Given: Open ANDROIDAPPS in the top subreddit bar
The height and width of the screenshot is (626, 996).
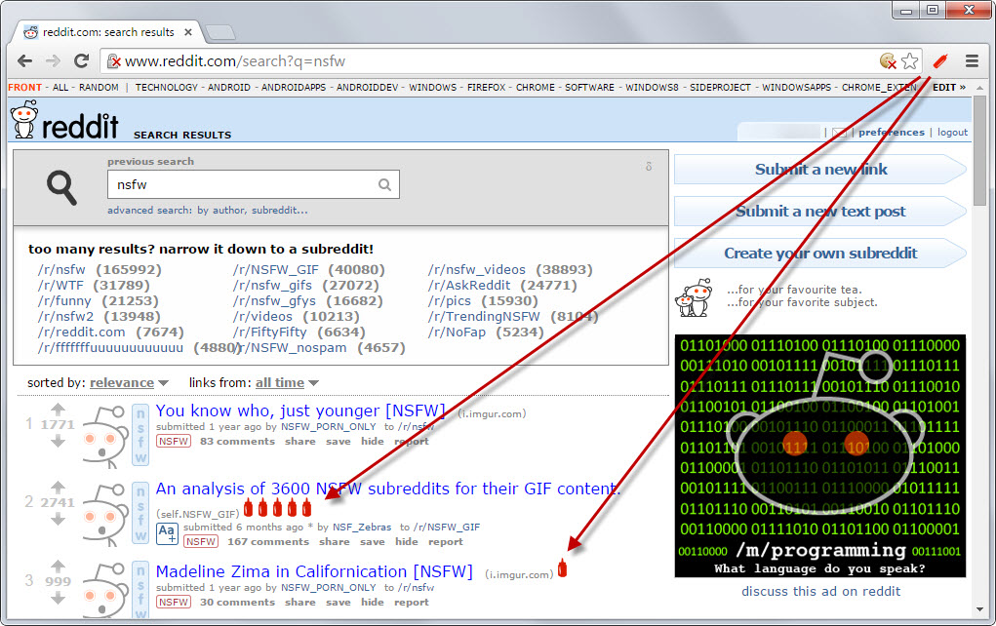Looking at the screenshot, I should coord(294,87).
